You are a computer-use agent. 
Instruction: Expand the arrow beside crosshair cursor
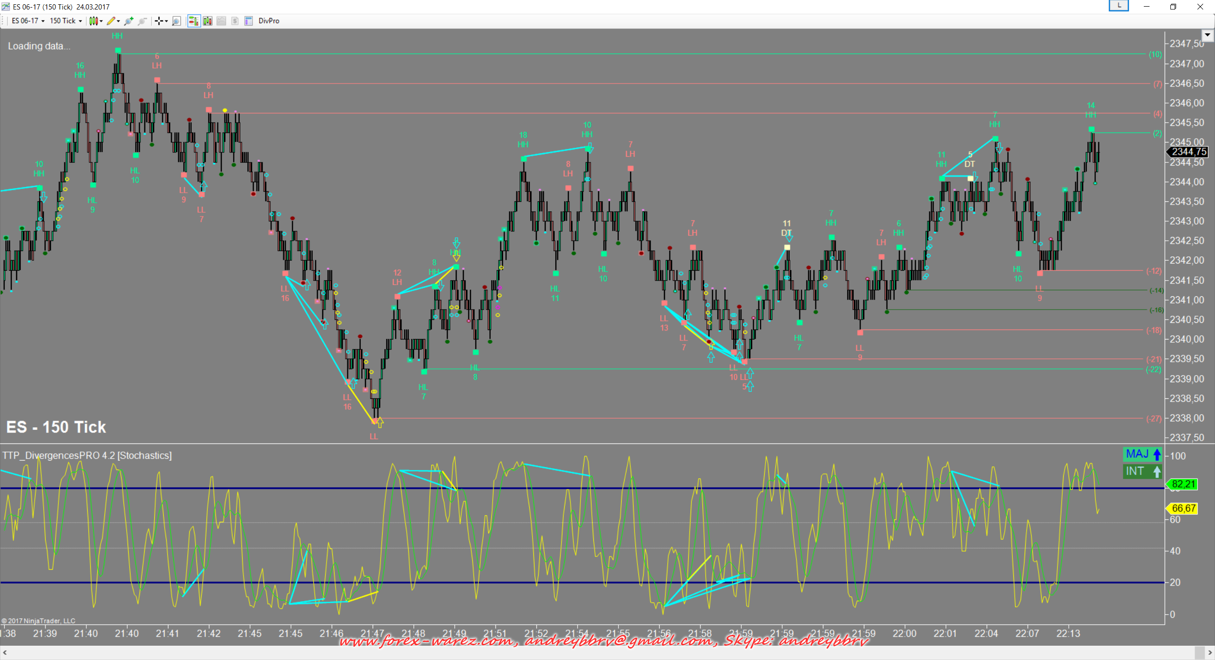click(166, 21)
